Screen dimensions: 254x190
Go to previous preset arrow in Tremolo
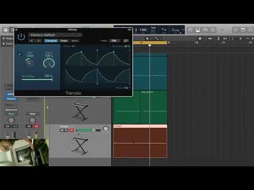[32, 41]
